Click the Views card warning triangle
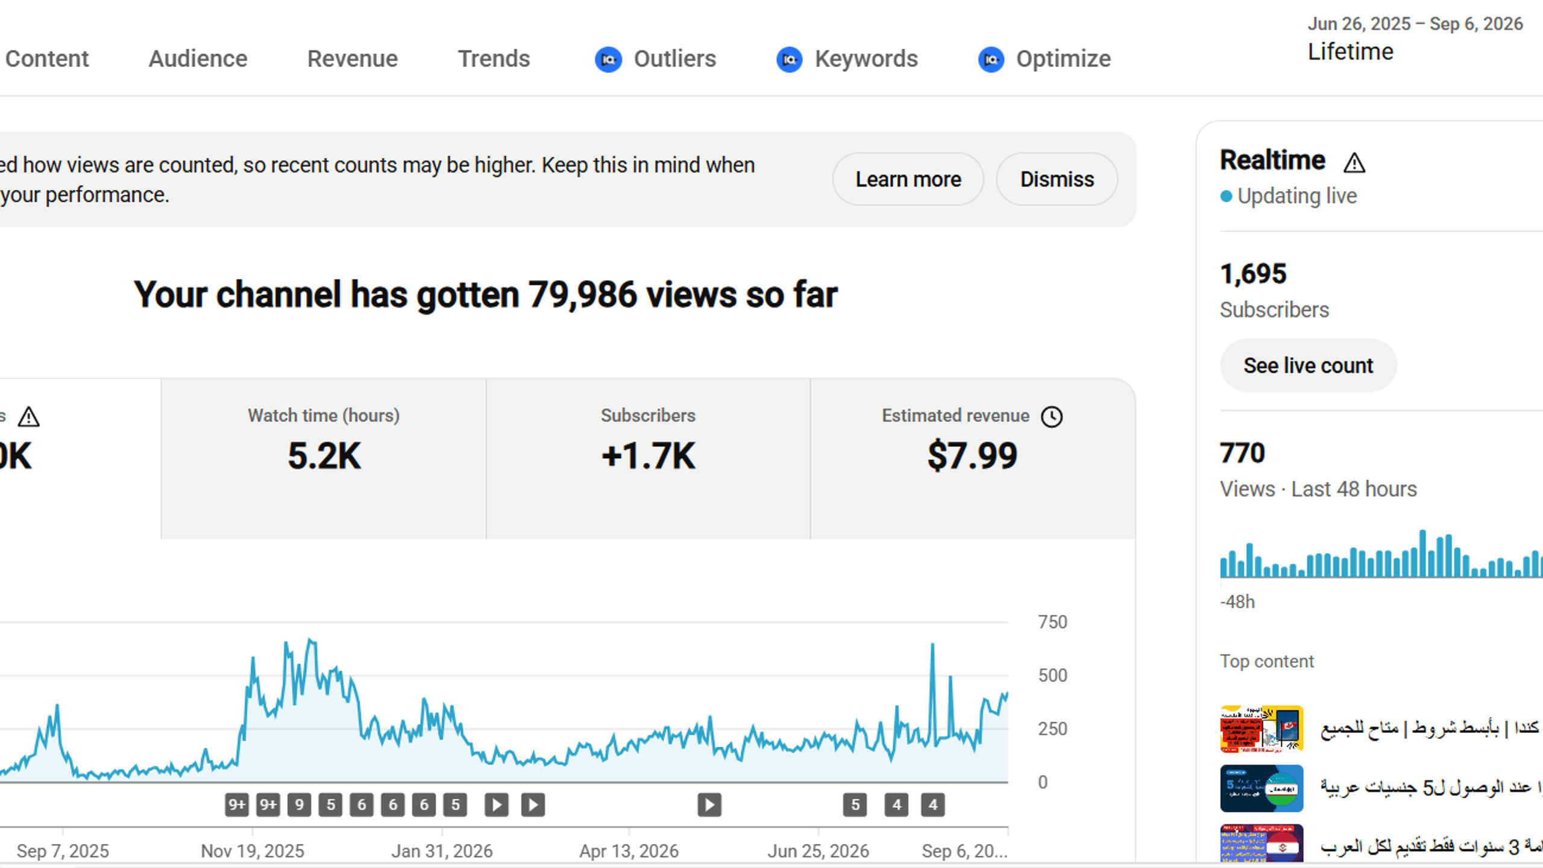The image size is (1543, 868). pos(28,417)
